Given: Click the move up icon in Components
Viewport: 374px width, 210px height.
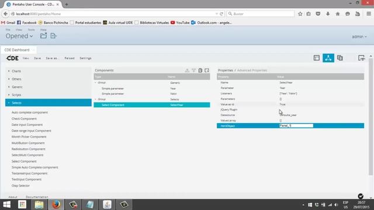Looking at the screenshot, I should [x=187, y=70].
